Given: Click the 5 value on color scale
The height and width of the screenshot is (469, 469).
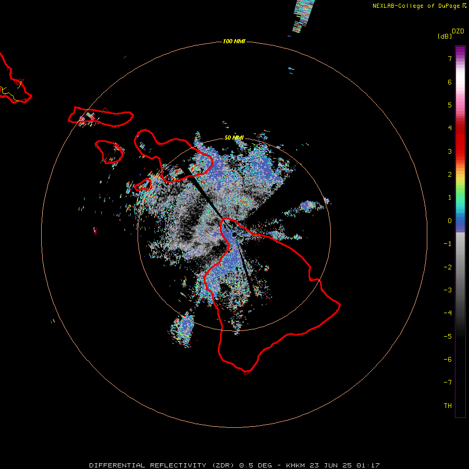Looking at the screenshot, I should click(x=450, y=105).
